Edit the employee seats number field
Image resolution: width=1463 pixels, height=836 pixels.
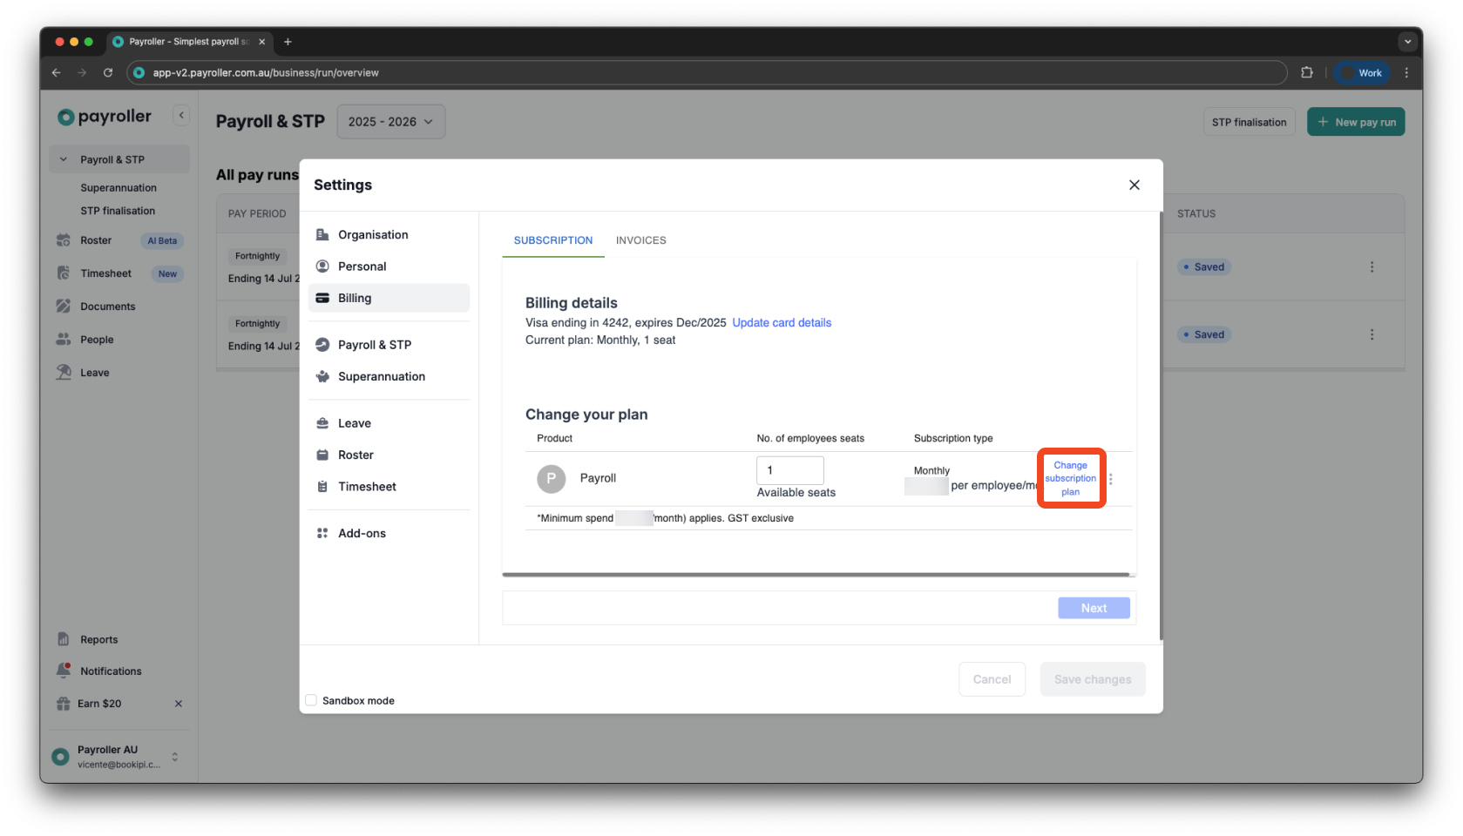[789, 469]
